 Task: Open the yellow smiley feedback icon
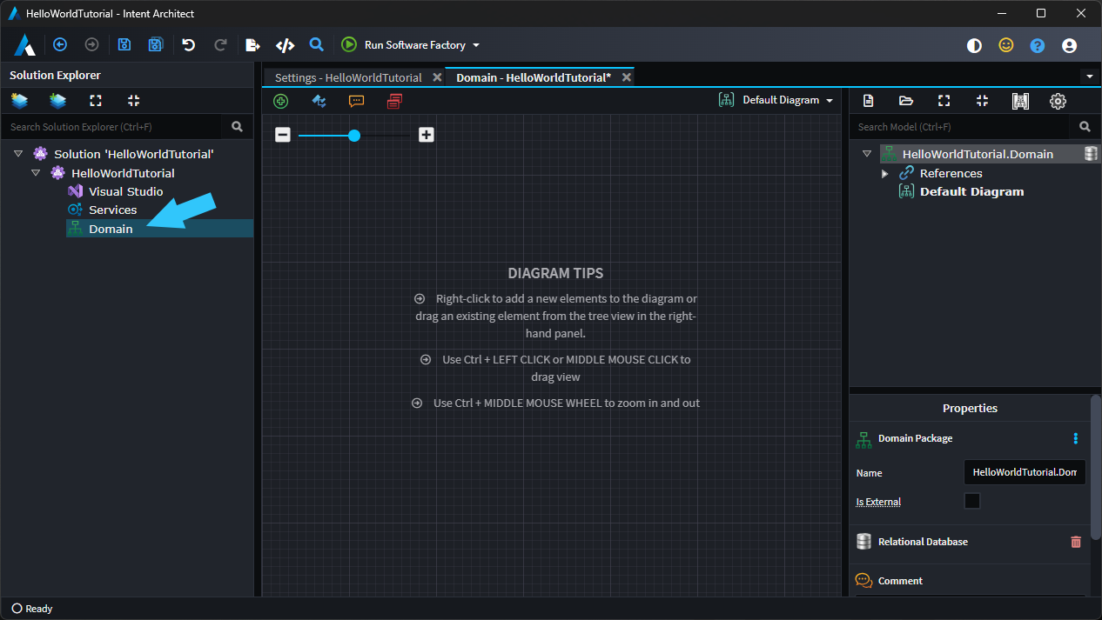tap(1006, 45)
